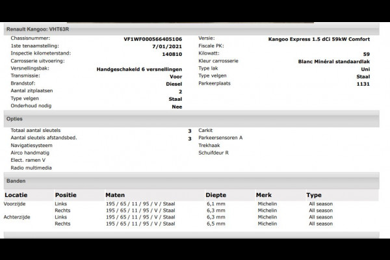Click the Schuifdeur R option
Image resolution: width=390 pixels, height=260 pixels.
(x=213, y=153)
